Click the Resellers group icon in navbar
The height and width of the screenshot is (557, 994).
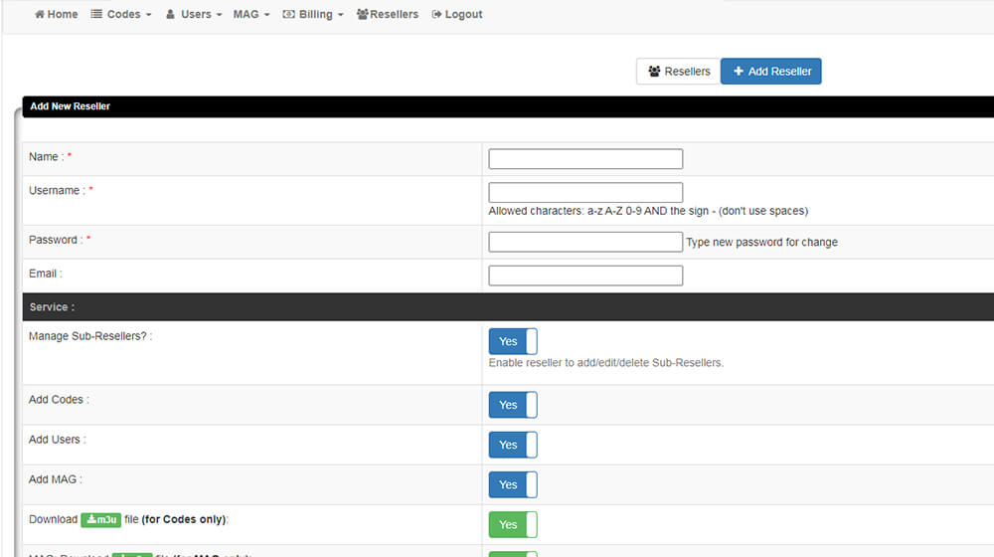(x=362, y=15)
